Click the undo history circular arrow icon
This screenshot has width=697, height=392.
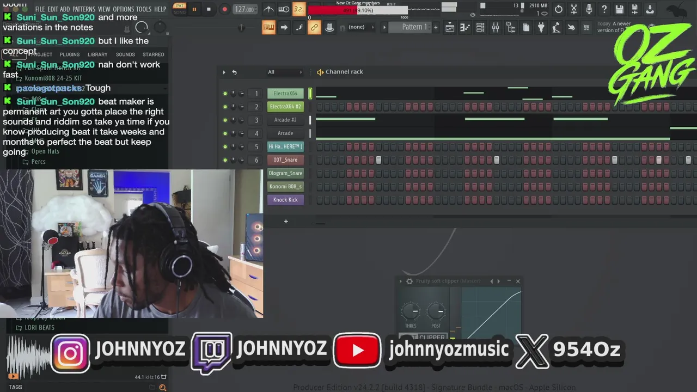pos(559,9)
